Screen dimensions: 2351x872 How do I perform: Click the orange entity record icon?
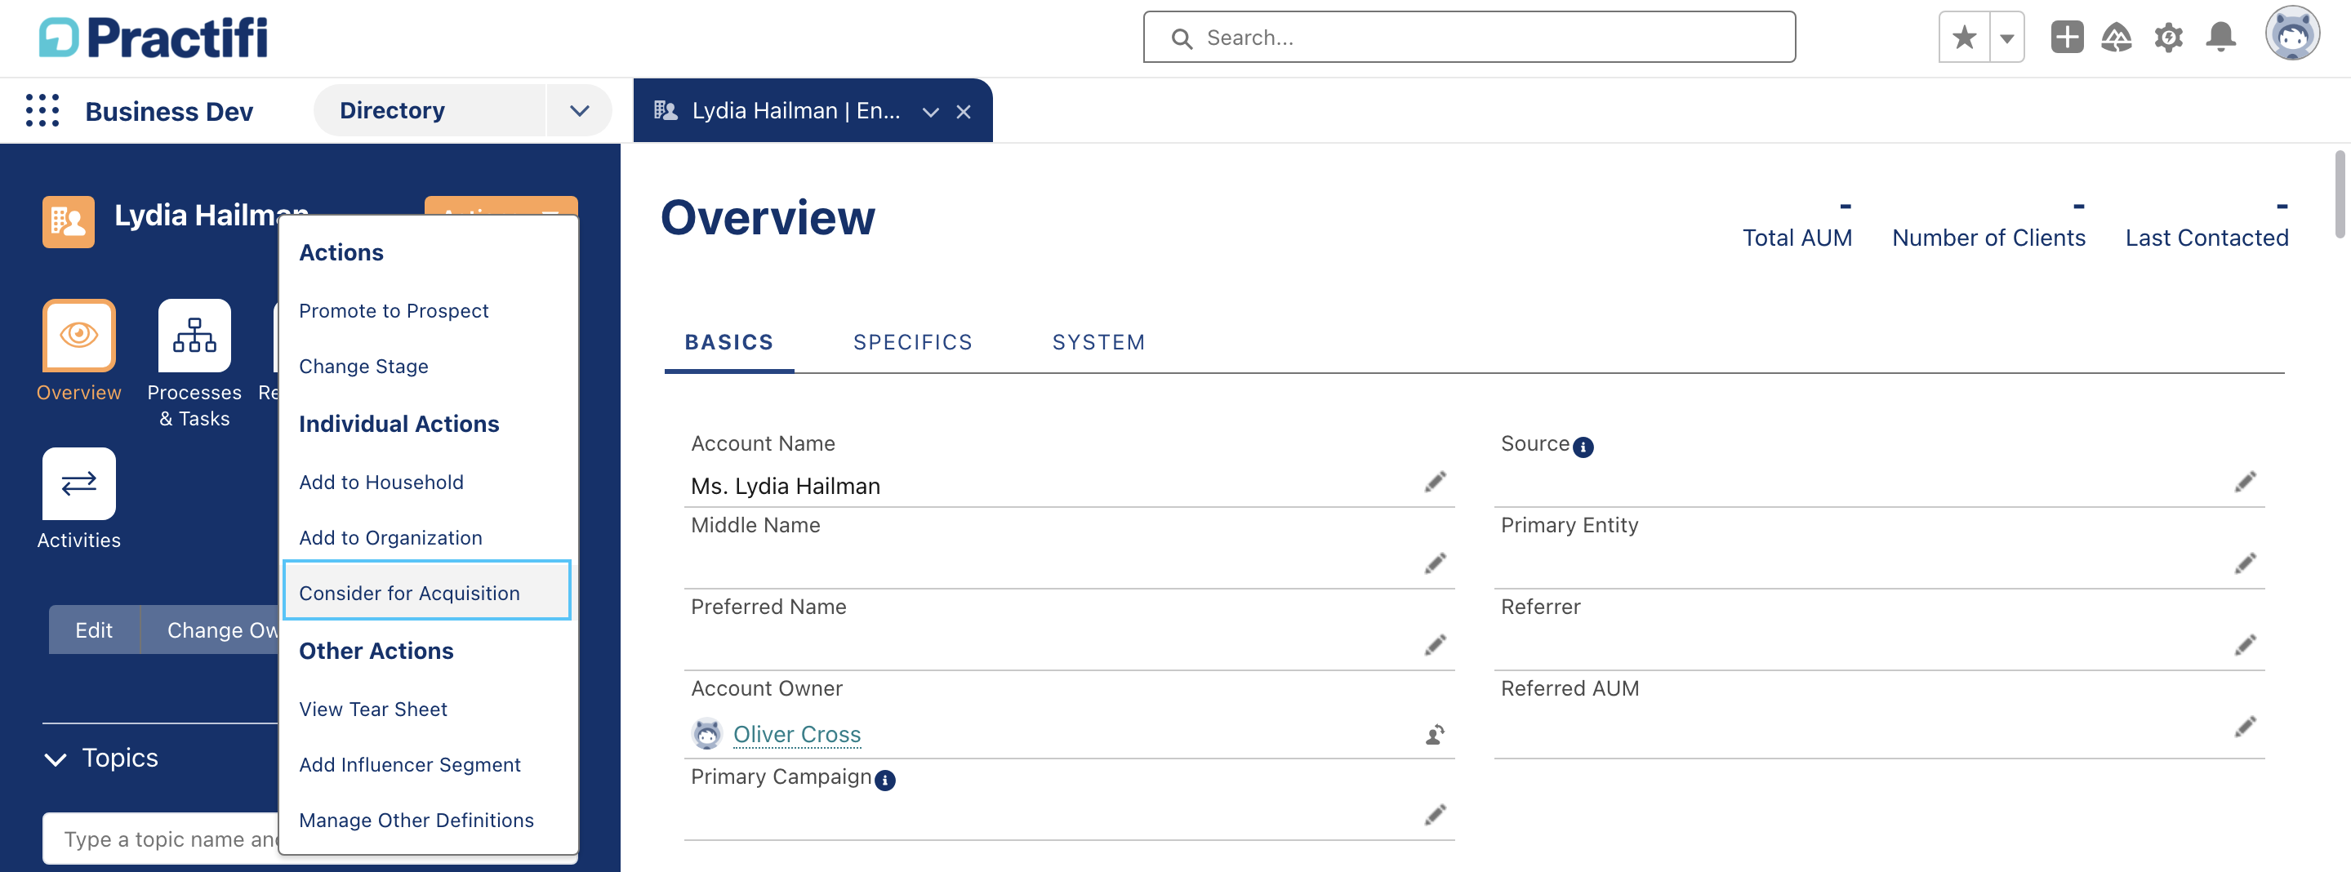tap(69, 220)
